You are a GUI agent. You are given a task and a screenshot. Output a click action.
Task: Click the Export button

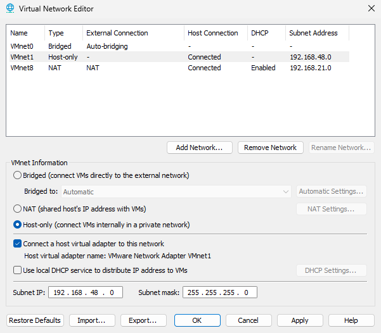point(143,320)
